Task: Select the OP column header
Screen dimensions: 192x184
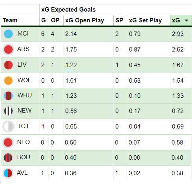Action: pos(55,20)
